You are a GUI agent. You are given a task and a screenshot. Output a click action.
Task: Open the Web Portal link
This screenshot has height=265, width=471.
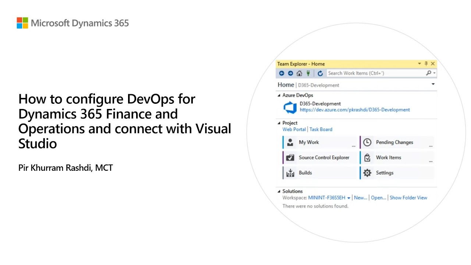(x=294, y=129)
